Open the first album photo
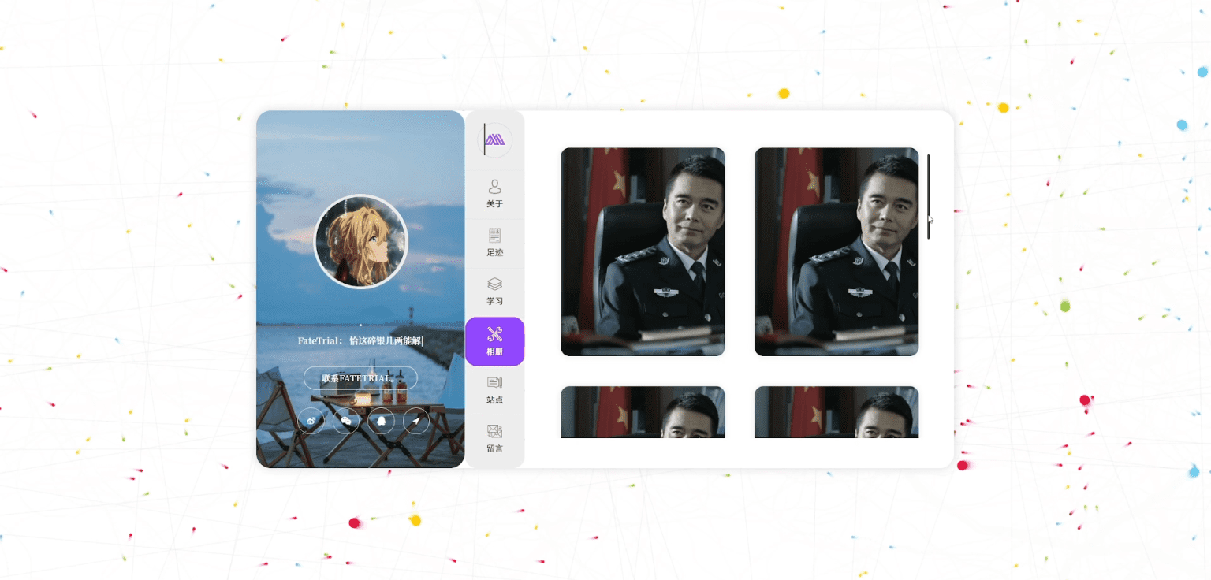This screenshot has height=580, width=1211. [x=643, y=252]
